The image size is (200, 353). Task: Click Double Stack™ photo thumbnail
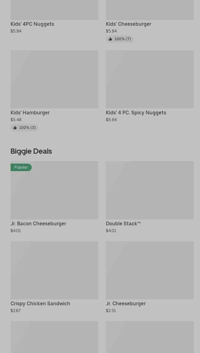150,190
